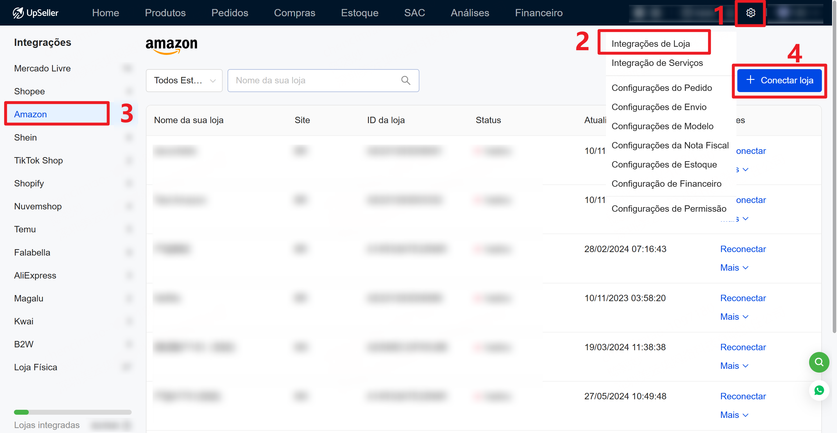Screen dimensions: 837x433
Task: Select Integrações de Loja option
Action: coord(650,44)
